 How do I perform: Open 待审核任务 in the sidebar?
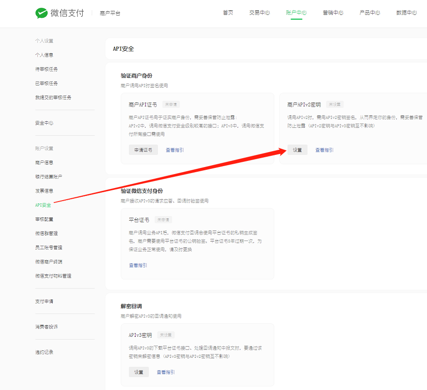[x=46, y=69]
